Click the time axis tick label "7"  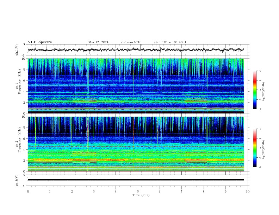[181, 191]
